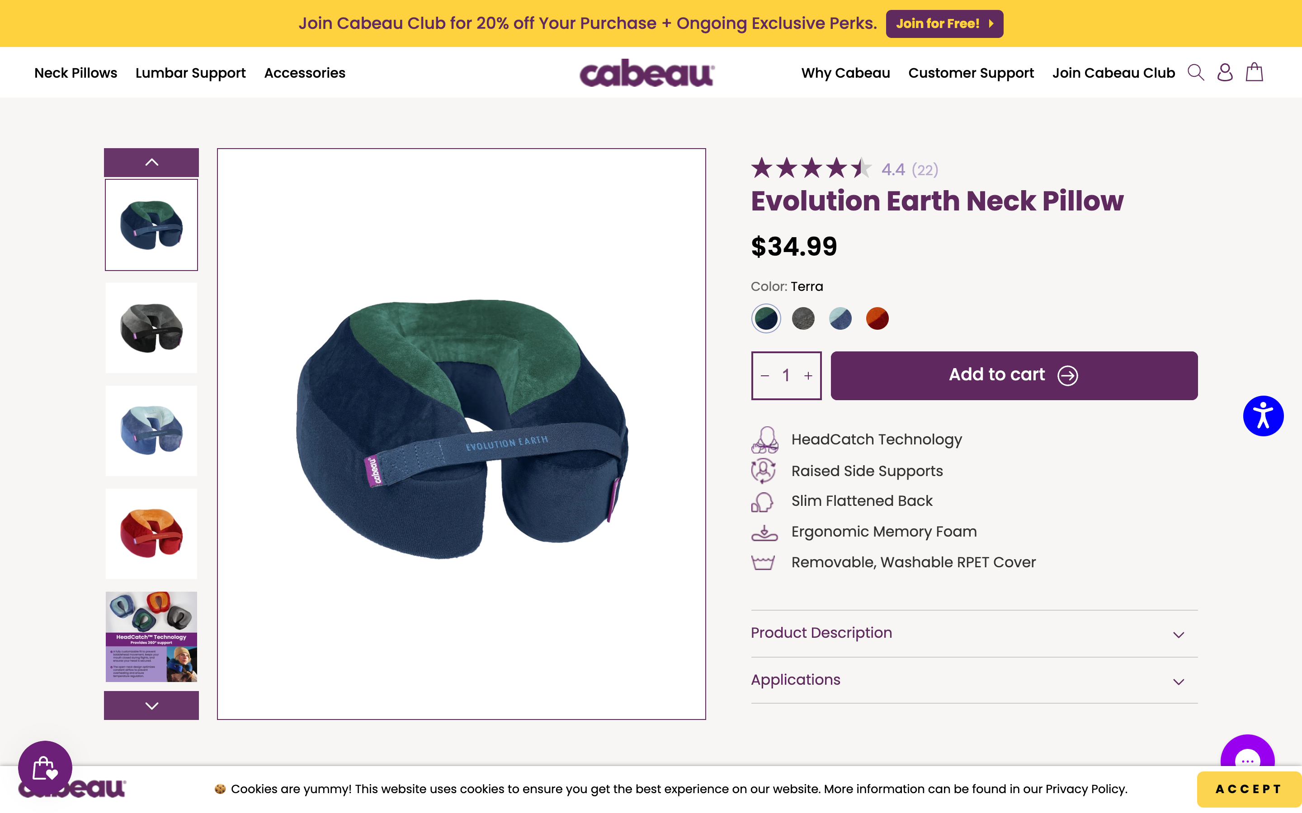Open the shopping bag cart icon
Image resolution: width=1302 pixels, height=813 pixels.
(1254, 73)
